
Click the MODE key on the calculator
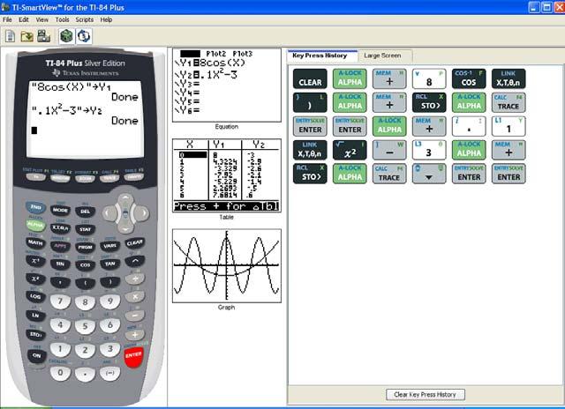point(60,210)
